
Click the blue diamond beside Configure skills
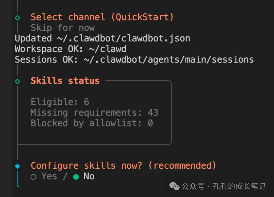(x=17, y=166)
